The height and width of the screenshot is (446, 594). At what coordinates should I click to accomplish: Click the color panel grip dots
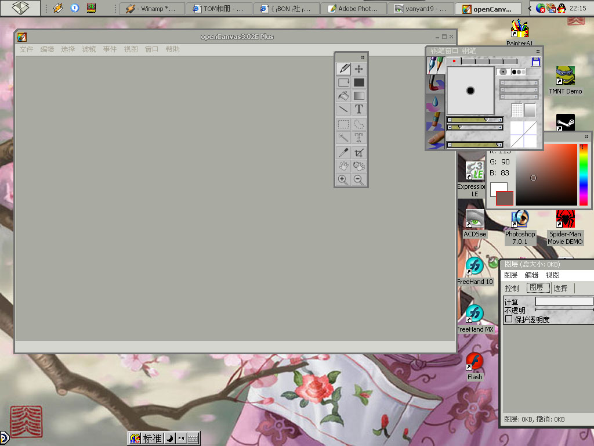tap(586, 136)
